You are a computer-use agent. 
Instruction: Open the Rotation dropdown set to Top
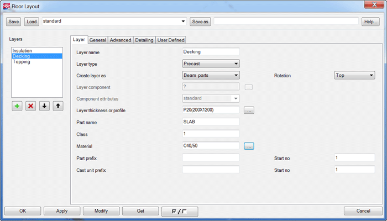pyautogui.click(x=354, y=75)
